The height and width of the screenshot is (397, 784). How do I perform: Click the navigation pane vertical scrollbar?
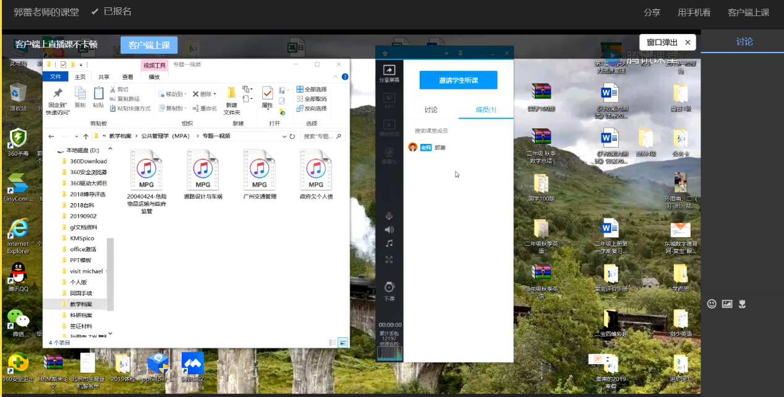coord(111,274)
